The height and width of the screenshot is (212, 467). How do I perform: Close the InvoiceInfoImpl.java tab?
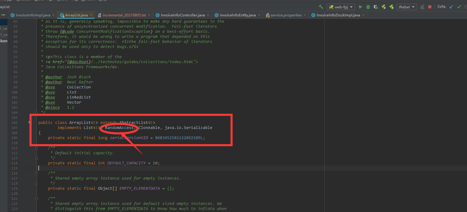(x=54, y=15)
